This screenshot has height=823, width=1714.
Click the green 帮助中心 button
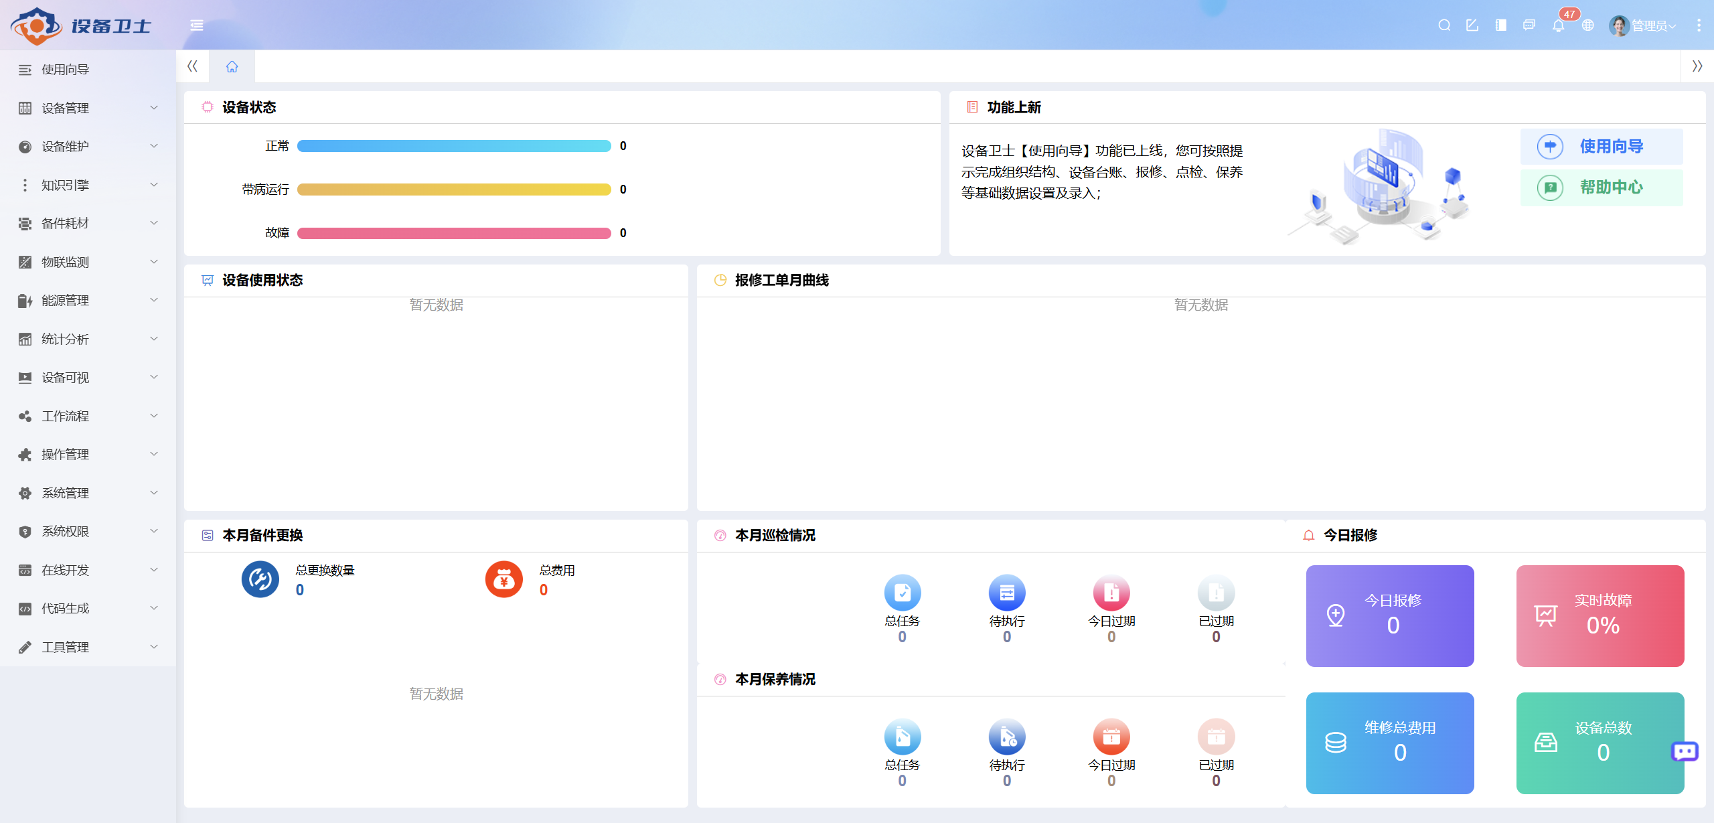click(x=1601, y=188)
